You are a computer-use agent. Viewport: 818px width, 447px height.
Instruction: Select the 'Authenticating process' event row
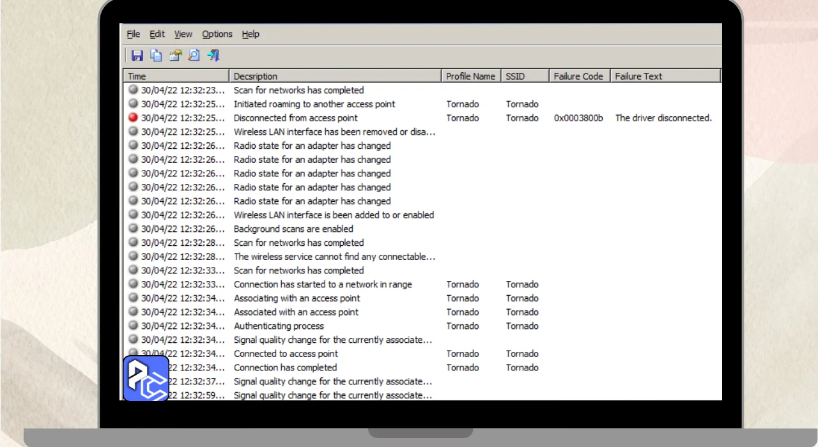click(x=279, y=326)
